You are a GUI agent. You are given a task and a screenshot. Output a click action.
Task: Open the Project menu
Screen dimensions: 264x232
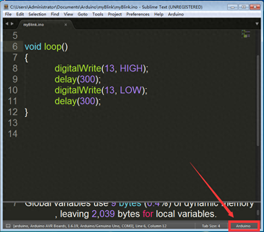(x=115, y=14)
